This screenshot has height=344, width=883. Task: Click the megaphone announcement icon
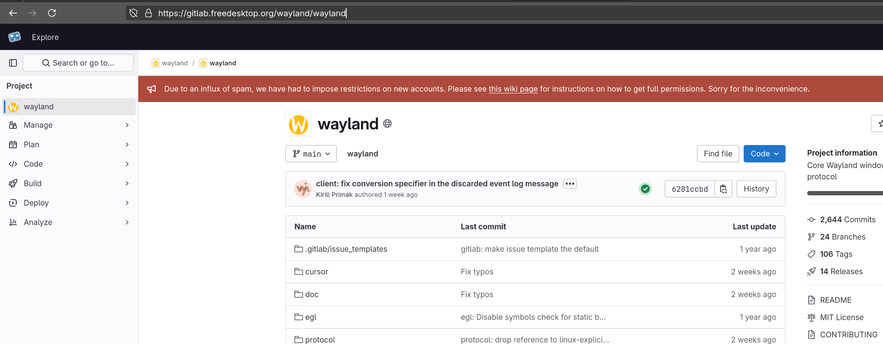151,89
